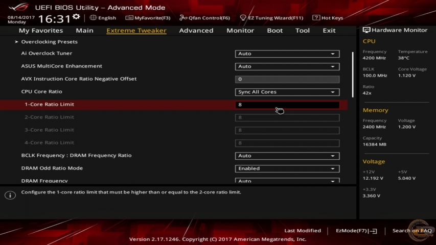
Task: Switch to My Favorites tab
Action: (41, 31)
